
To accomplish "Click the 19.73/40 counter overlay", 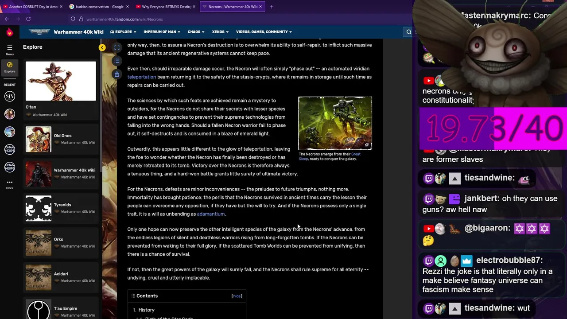I will tap(493, 128).
